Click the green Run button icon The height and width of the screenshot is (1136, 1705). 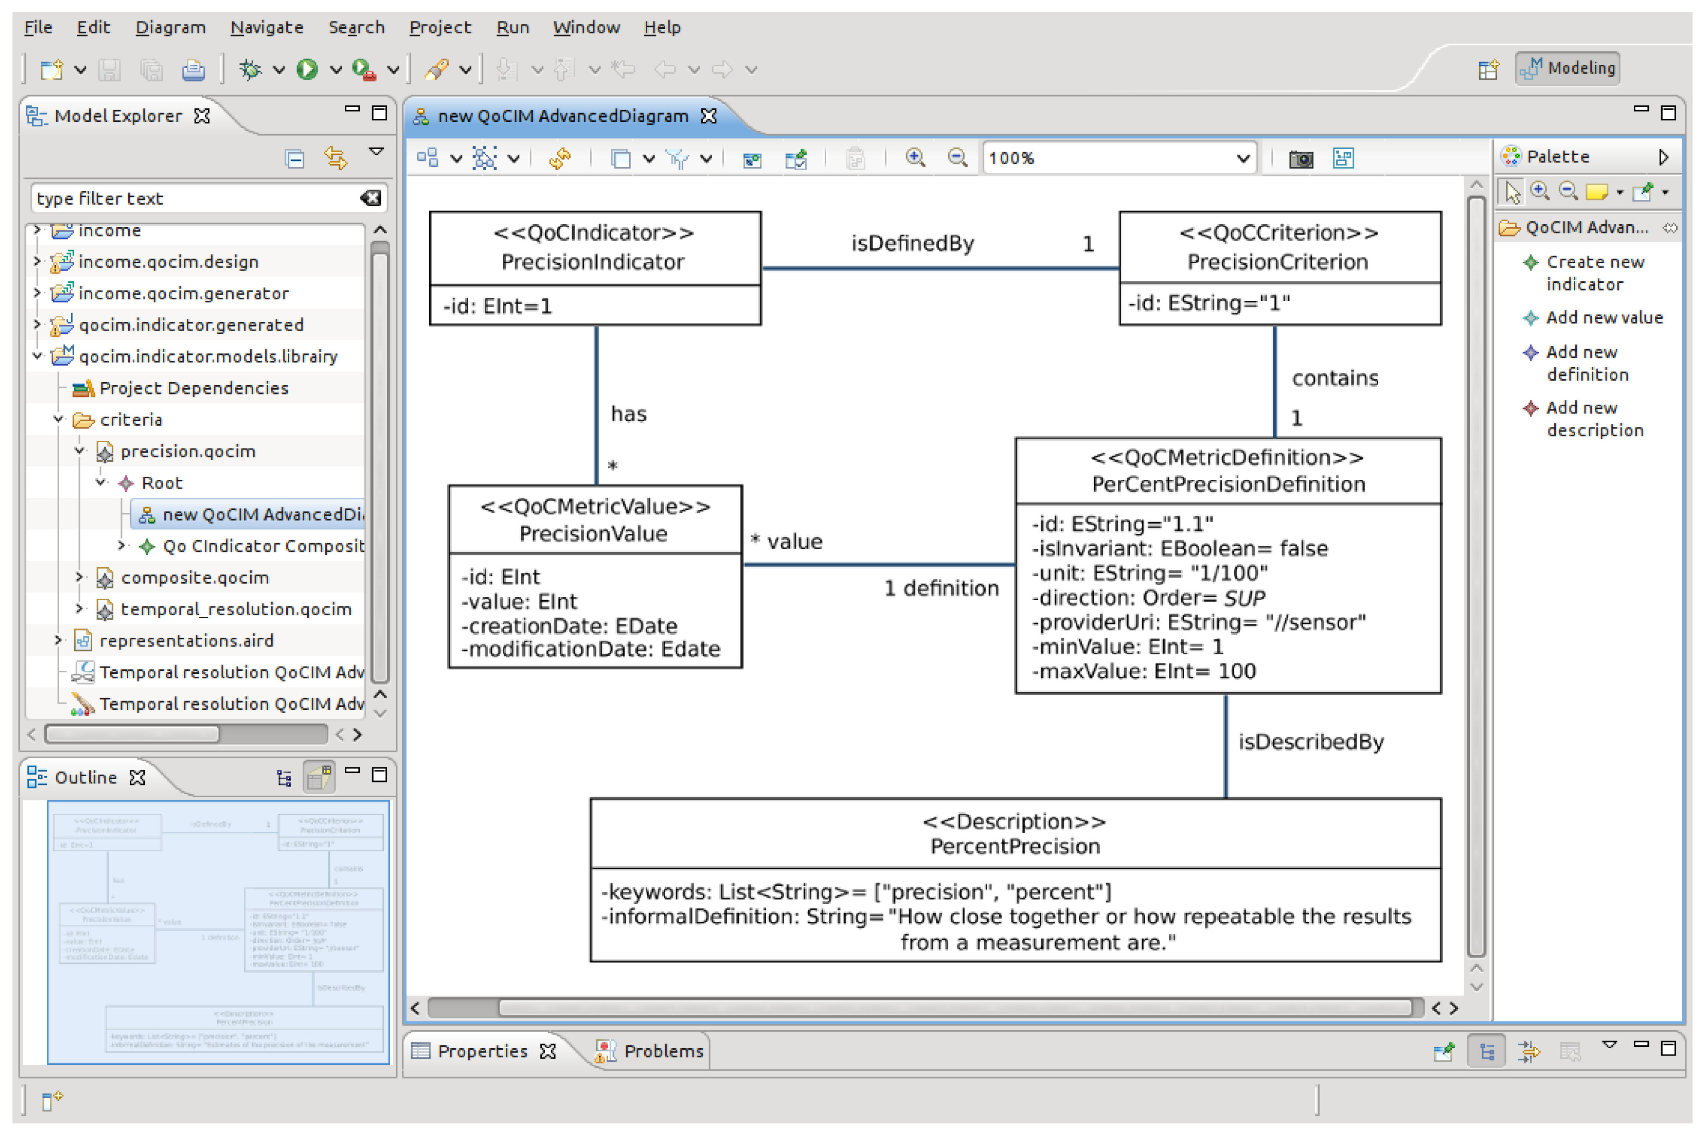click(x=306, y=70)
